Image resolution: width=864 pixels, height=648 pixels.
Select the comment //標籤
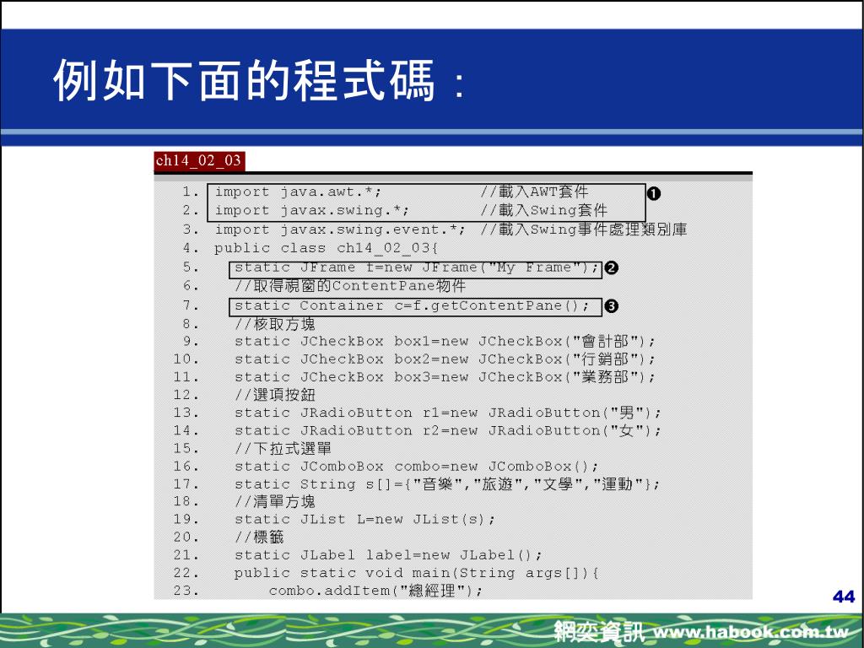pos(259,537)
